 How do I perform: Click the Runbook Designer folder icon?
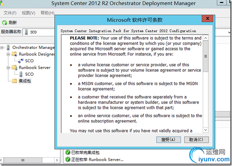coord(15,54)
